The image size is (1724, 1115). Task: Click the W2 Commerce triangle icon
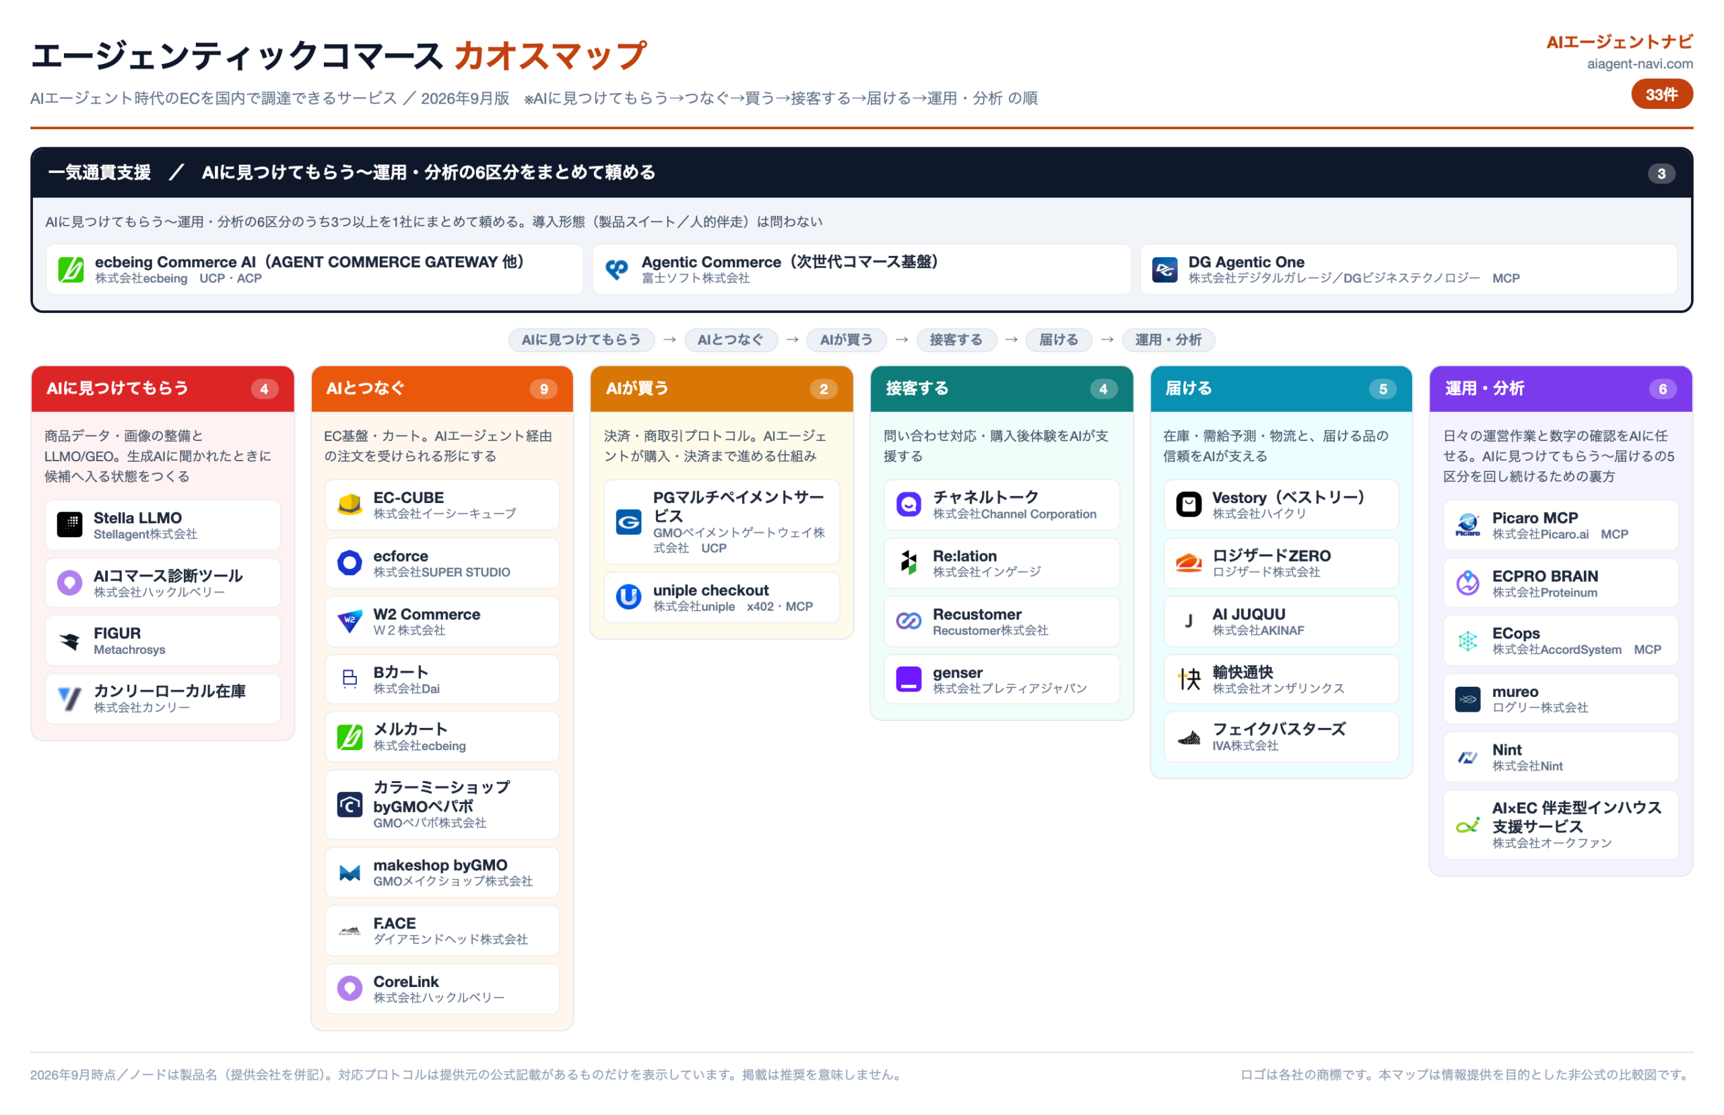point(350,621)
